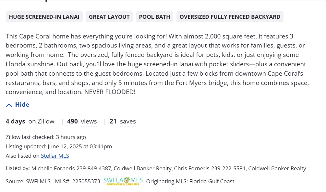The image size is (326, 192).
Task: Click the 21 saves count
Action: pos(113,122)
